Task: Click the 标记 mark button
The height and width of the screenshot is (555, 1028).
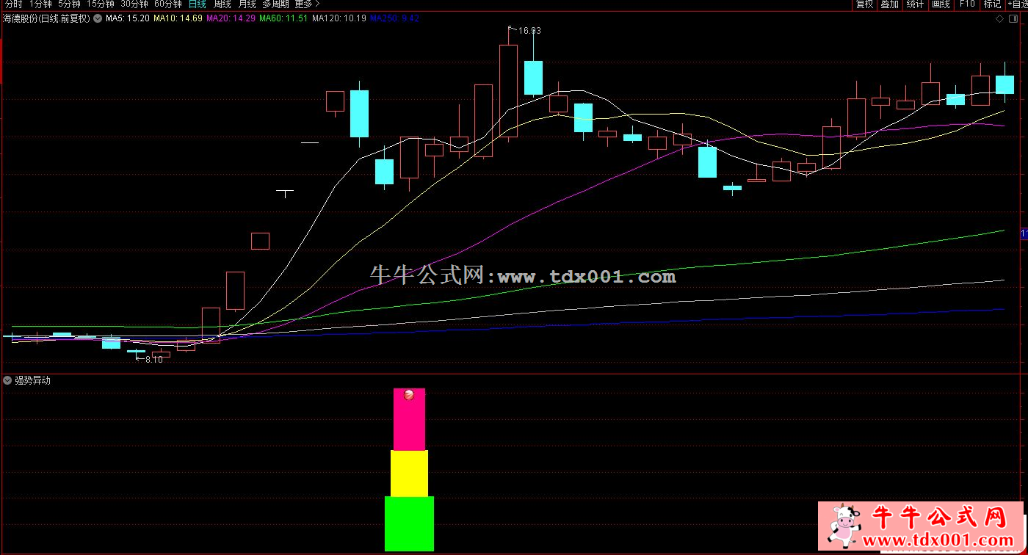Action: [x=992, y=4]
